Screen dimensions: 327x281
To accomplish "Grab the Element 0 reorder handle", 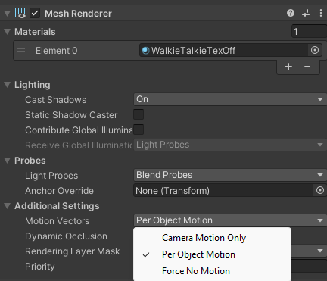I will click(x=21, y=50).
